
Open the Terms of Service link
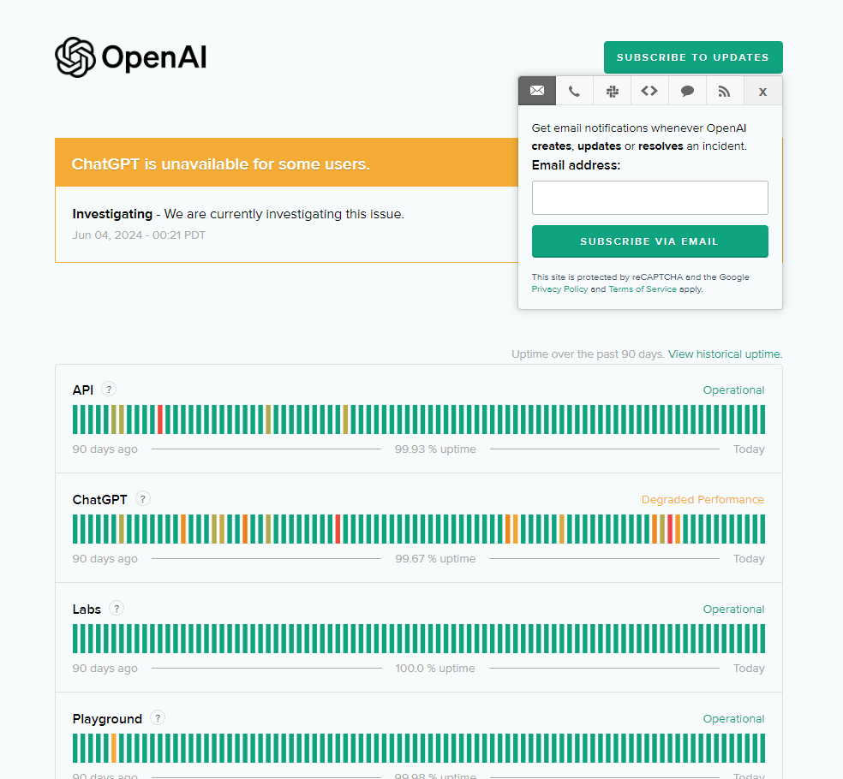click(642, 289)
